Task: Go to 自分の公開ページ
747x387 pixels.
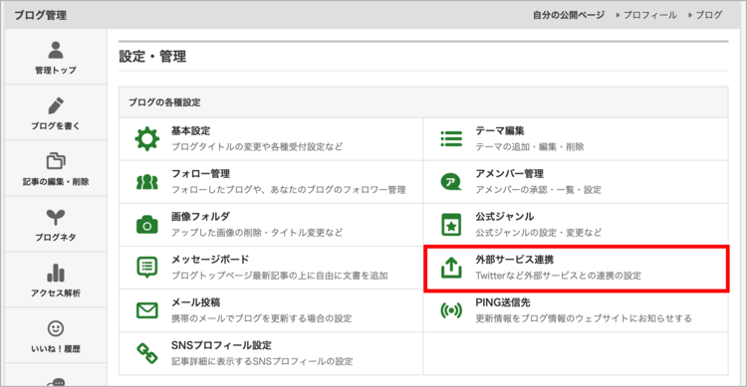Action: tap(569, 15)
